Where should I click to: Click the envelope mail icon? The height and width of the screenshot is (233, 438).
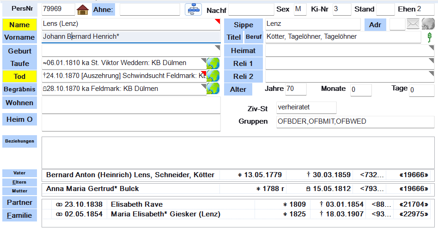tap(413, 24)
